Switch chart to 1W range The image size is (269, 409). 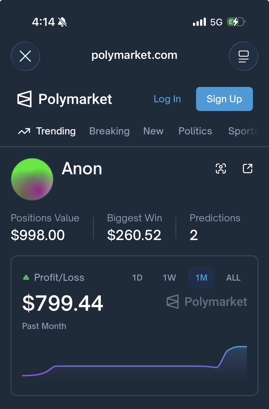[x=169, y=278]
